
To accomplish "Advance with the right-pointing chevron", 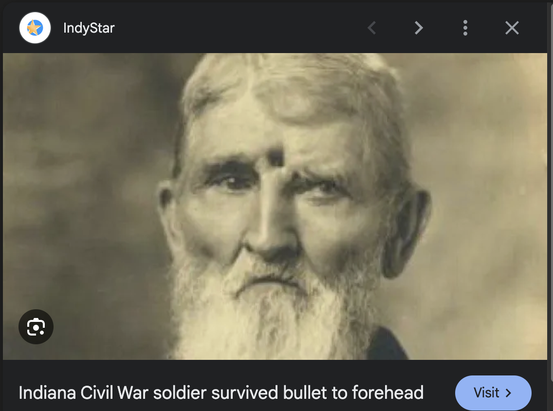I will point(418,28).
